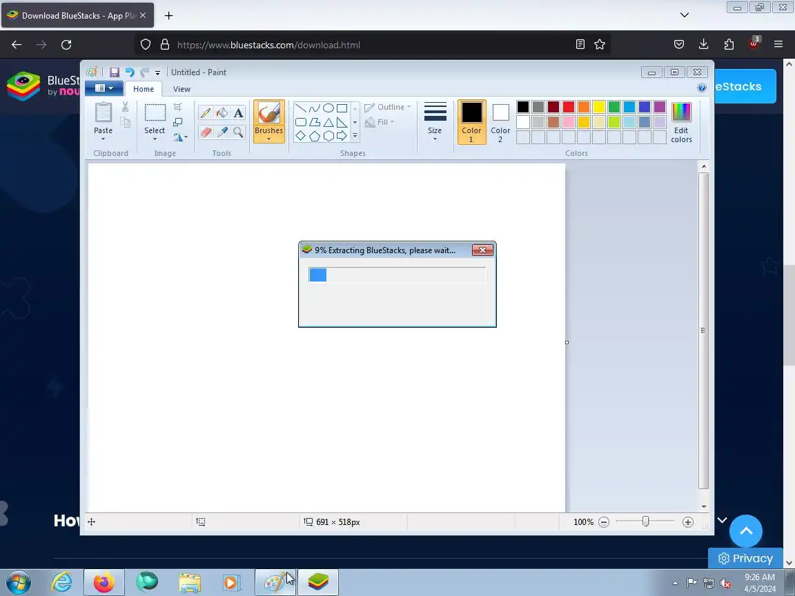Open Firefox downloads arrow icon
The width and height of the screenshot is (795, 596).
coord(703,45)
